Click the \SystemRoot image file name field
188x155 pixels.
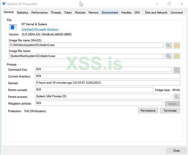86,56
